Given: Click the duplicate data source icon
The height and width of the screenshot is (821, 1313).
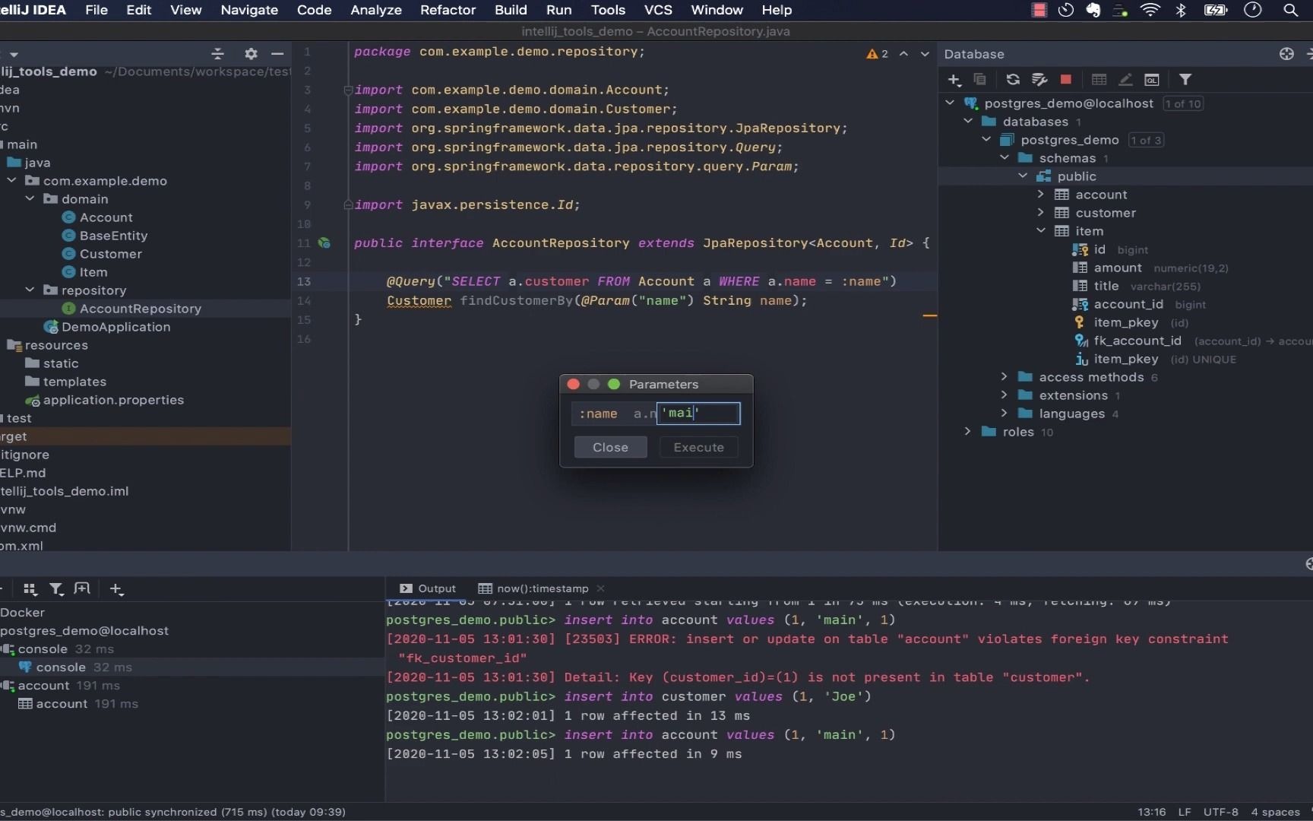Looking at the screenshot, I should pyautogui.click(x=979, y=80).
